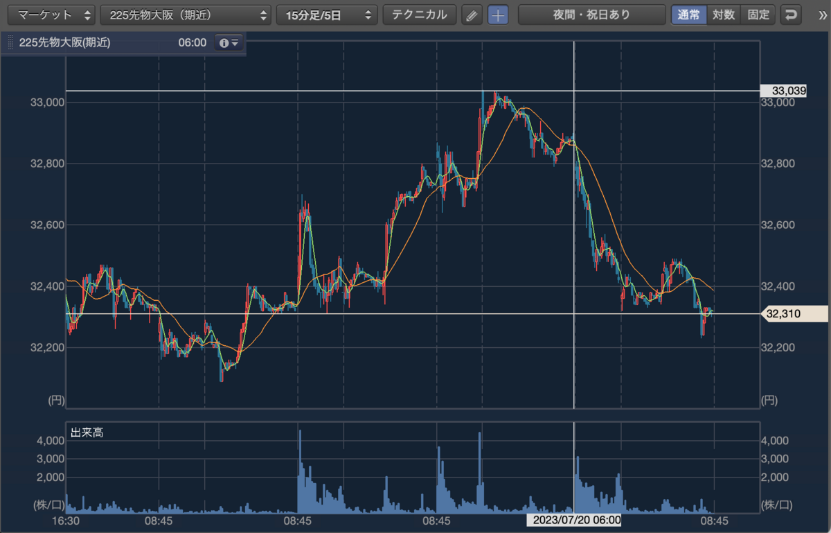Click the 33,039 high price label
This screenshot has height=533, width=831.
click(x=784, y=91)
